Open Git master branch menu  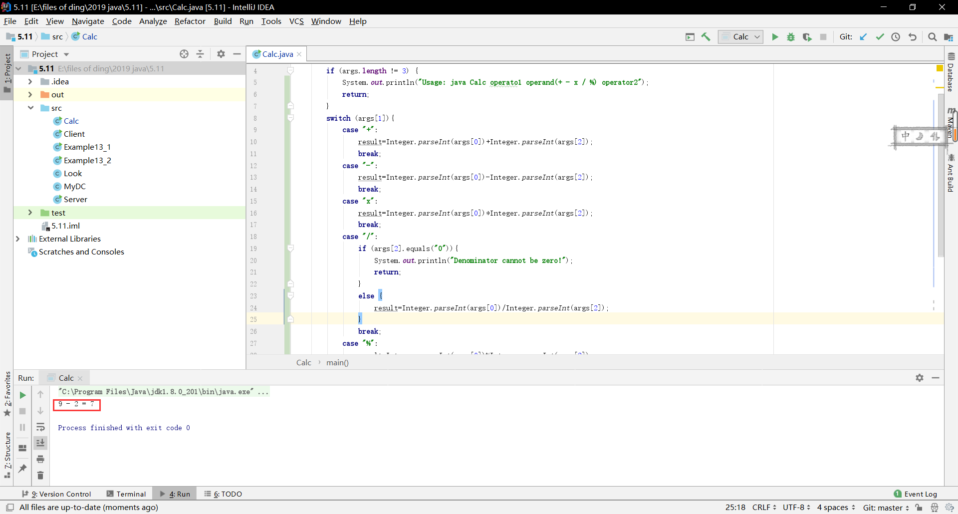click(886, 508)
